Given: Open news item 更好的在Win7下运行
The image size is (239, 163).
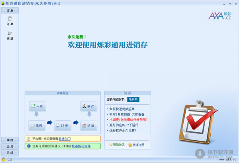Looking at the screenshot, I should 124,125.
